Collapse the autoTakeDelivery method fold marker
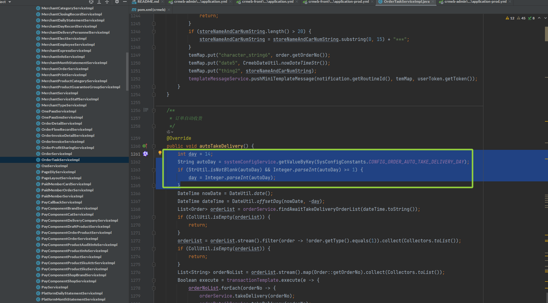This screenshot has width=548, height=303. tap(154, 146)
